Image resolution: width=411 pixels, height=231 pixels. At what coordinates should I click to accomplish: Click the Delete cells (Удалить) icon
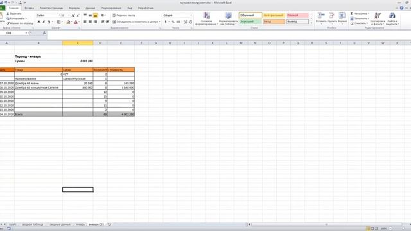pyautogui.click(x=332, y=15)
